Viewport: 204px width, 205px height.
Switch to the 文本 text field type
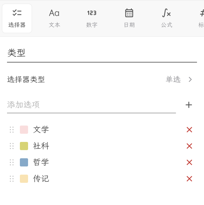click(x=54, y=18)
